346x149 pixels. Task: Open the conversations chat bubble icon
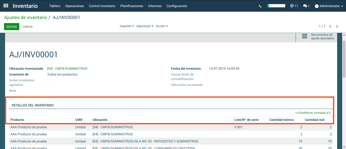pos(306,6)
